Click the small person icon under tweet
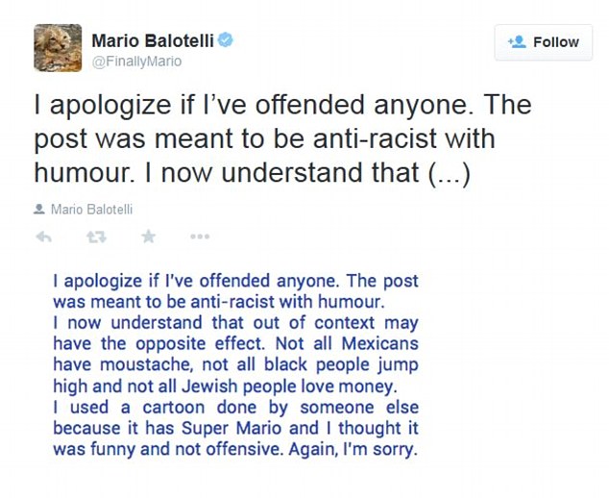 tap(39, 209)
